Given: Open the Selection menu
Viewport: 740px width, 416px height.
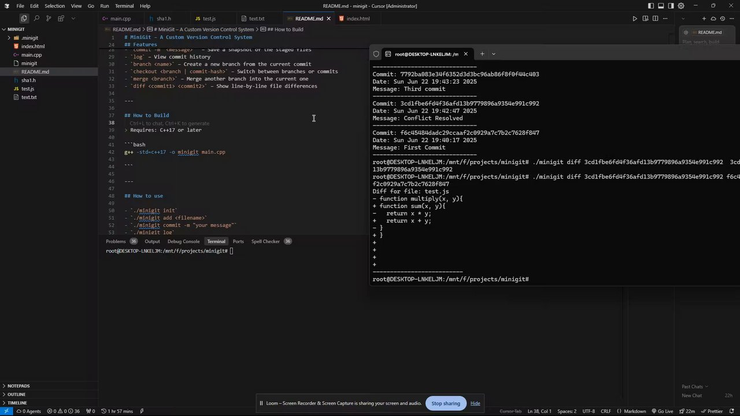Looking at the screenshot, I should coord(54,6).
